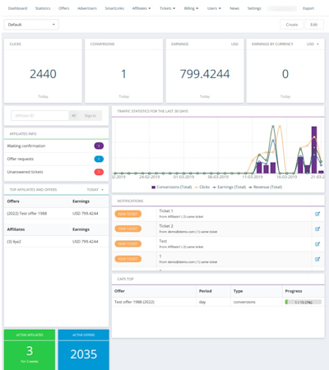Click (2022) Test offer 1988 row

click(x=56, y=214)
